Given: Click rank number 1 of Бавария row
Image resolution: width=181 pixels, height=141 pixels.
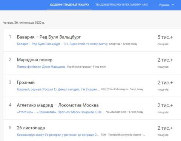Looking at the screenshot, I should click(x=10, y=37).
